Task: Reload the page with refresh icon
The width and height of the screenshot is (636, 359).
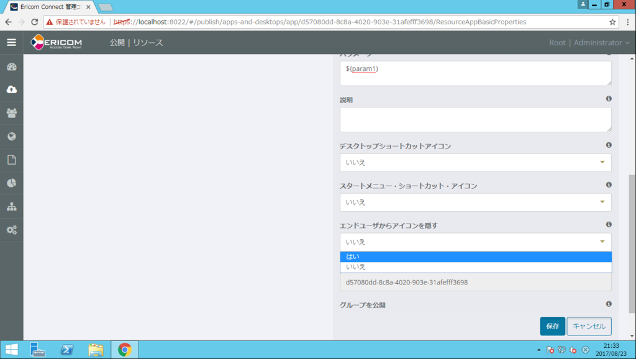Action: pyautogui.click(x=35, y=22)
